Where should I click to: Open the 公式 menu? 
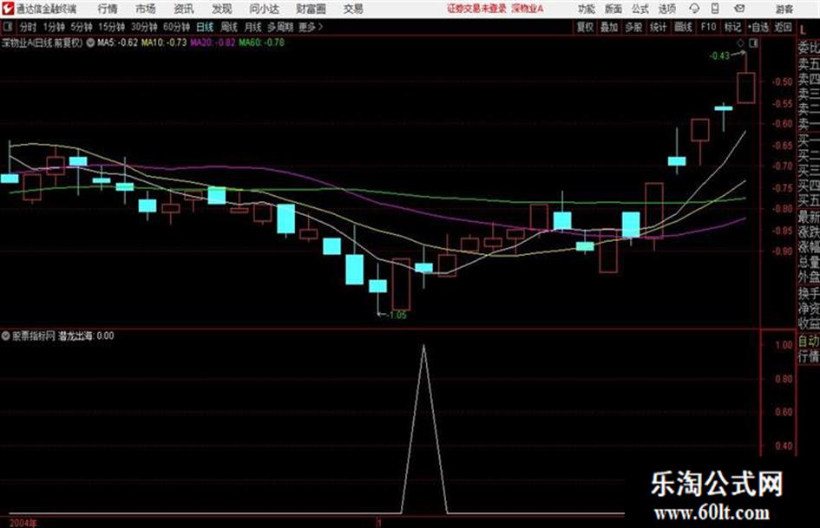[640, 9]
